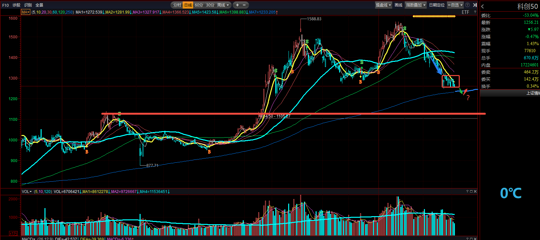
Task: Switch to 分时 intraday view
Action: click(177, 5)
